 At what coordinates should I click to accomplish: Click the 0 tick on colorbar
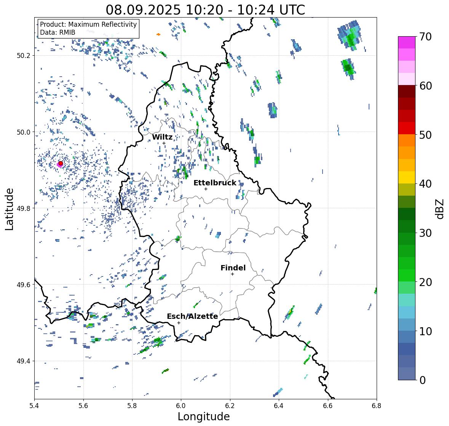click(422, 380)
